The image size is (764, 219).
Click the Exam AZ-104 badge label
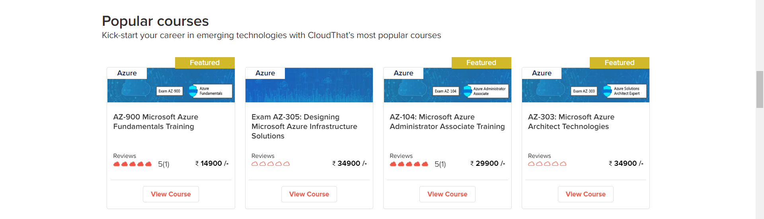[446, 91]
